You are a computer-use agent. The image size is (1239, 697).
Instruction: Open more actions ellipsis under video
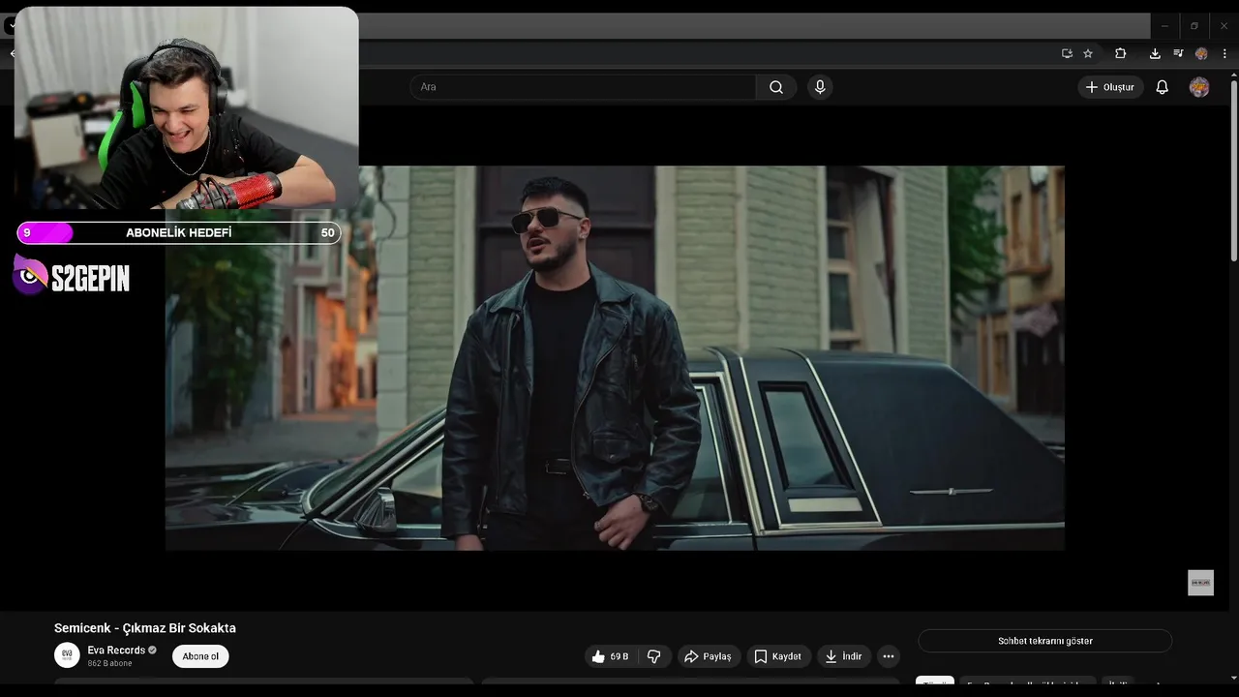click(x=889, y=656)
